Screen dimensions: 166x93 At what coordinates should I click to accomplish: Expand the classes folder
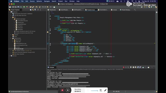pos(11,35)
